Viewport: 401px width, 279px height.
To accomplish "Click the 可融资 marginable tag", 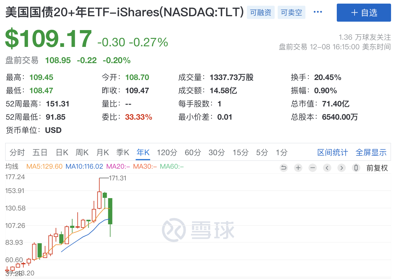I will pos(260,12).
